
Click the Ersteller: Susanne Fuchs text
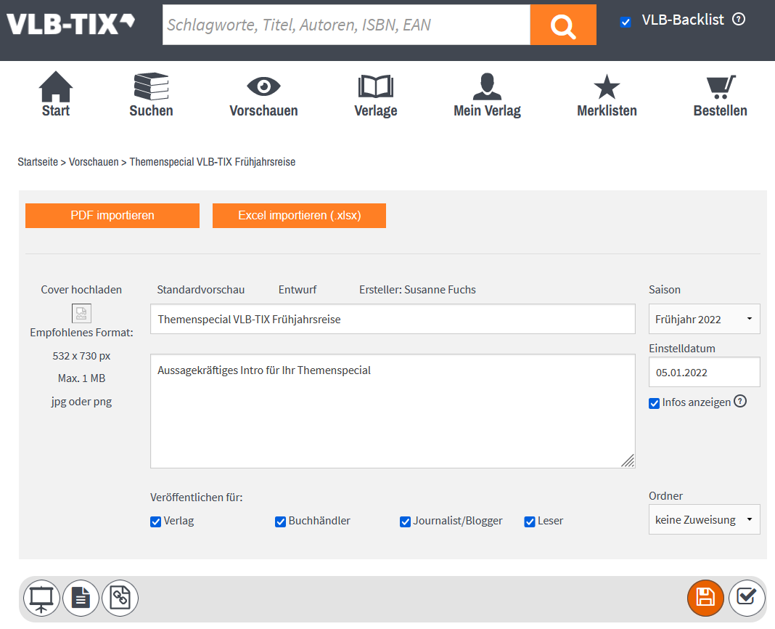(x=417, y=290)
